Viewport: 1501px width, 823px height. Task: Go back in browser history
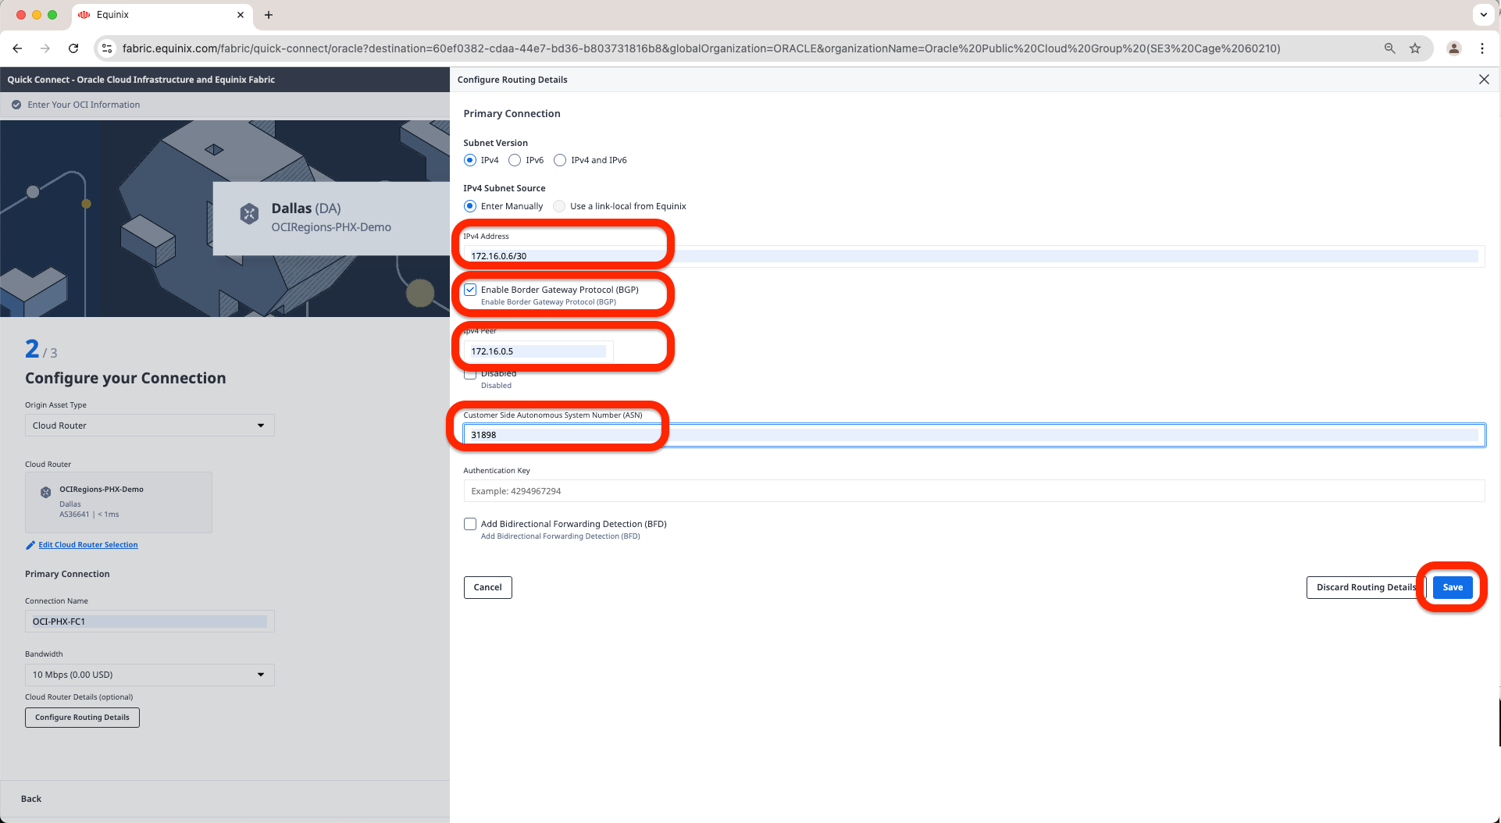17,48
